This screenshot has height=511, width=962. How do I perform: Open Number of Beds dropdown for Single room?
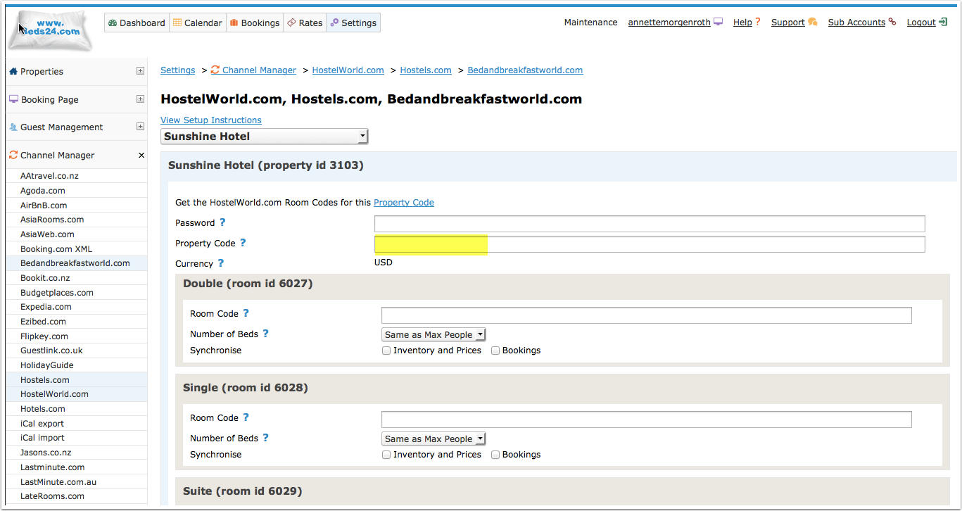(433, 439)
